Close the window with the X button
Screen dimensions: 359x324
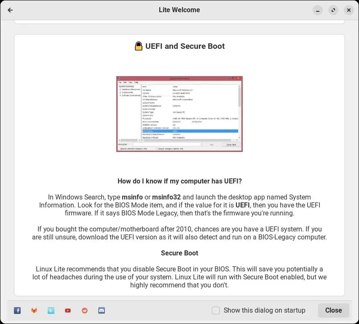pos(349,10)
